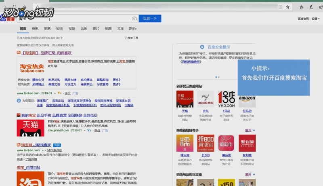
Task: Click the 评价 link beside www.taobao.com 2019-01
Action: coord(67,93)
